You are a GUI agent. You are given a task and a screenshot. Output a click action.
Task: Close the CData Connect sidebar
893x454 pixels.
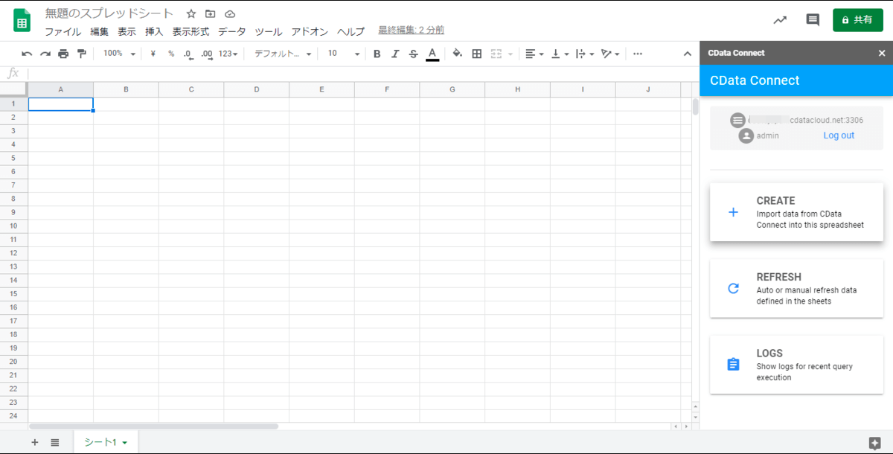[x=882, y=53]
